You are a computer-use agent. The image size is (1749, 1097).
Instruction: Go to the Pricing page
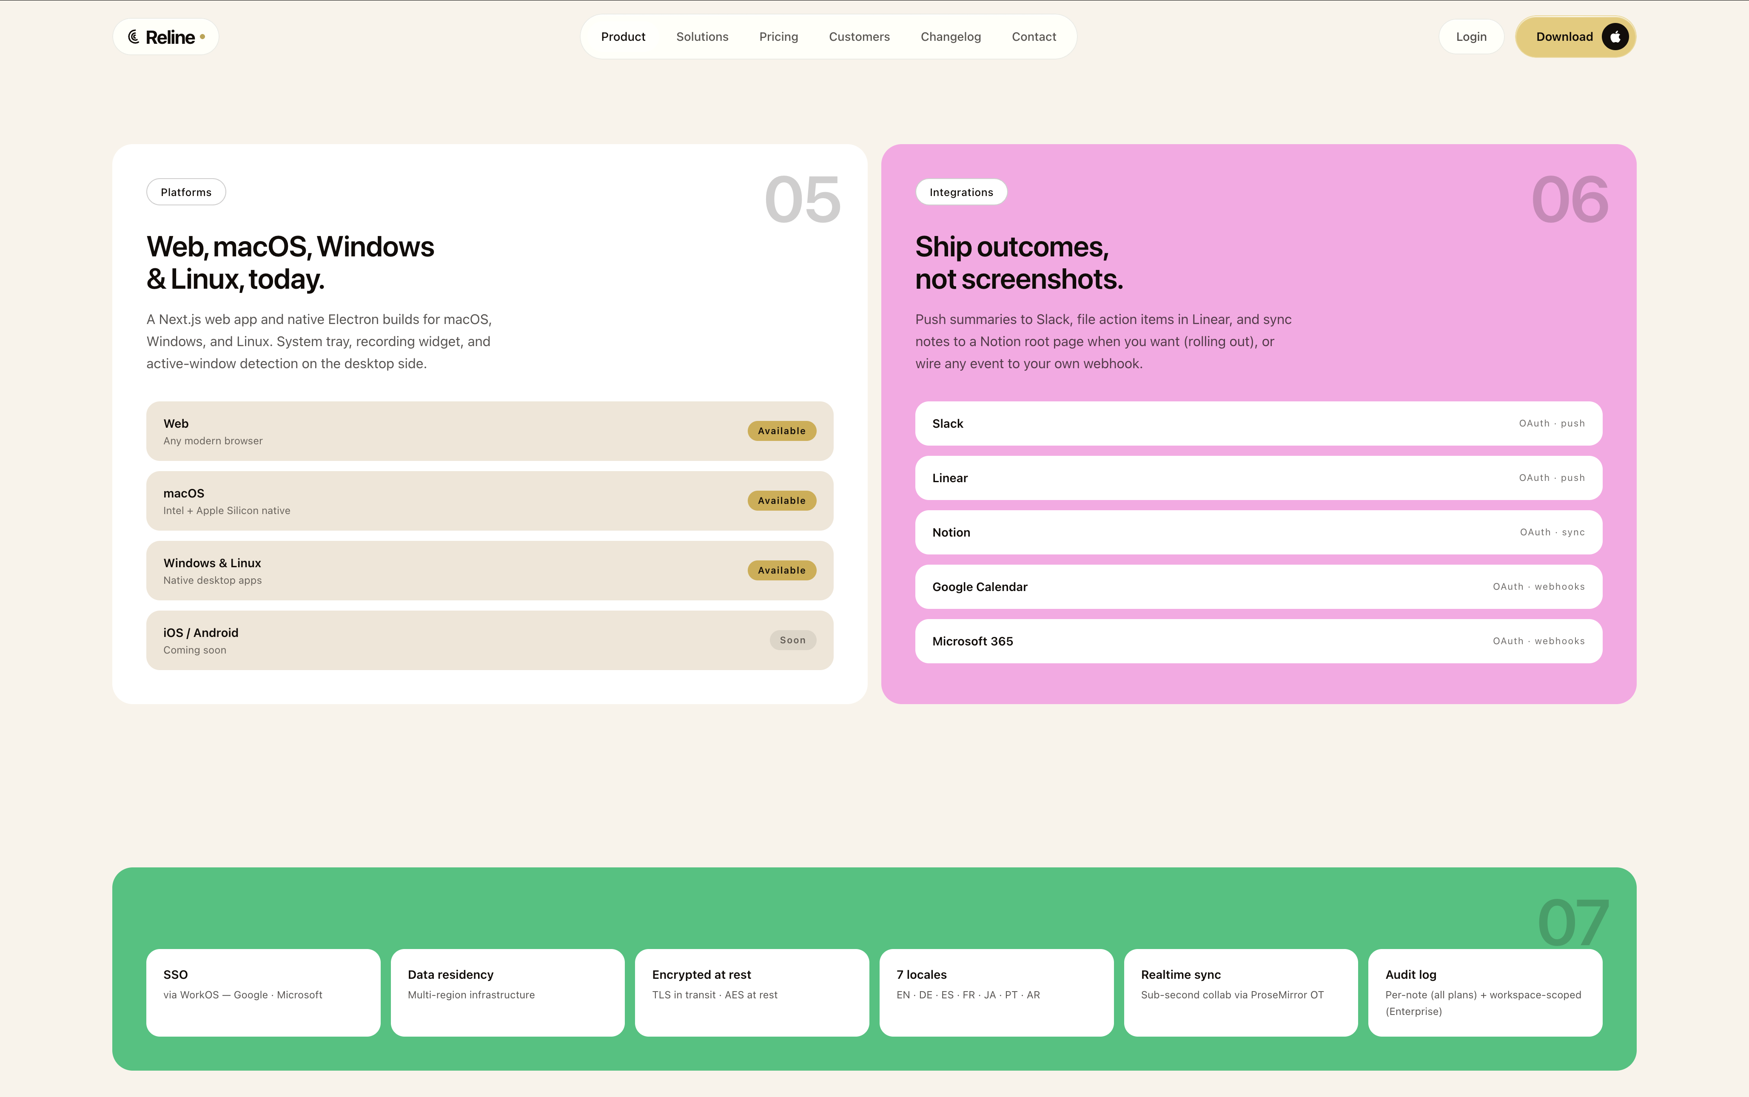[778, 37]
